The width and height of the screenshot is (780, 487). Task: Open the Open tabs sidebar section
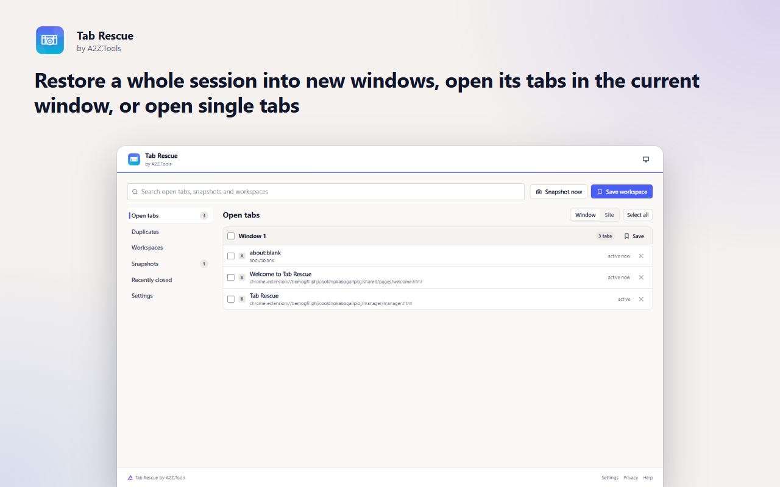[x=171, y=215]
